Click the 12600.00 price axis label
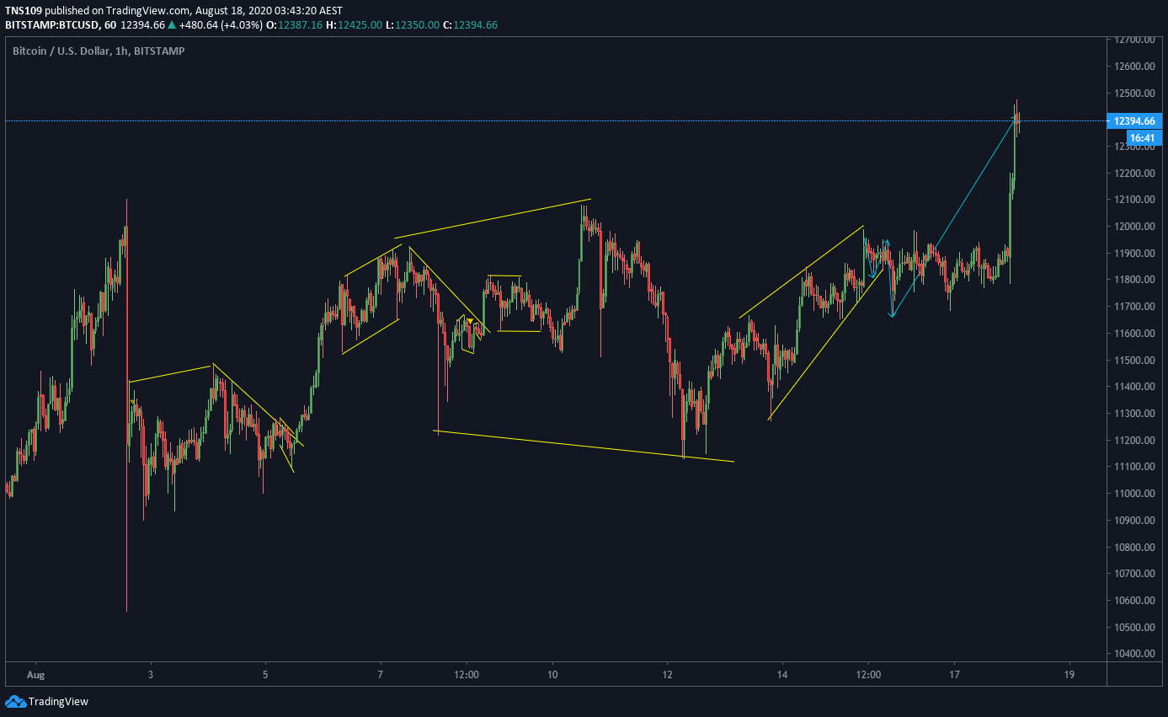The width and height of the screenshot is (1168, 717). (x=1136, y=67)
